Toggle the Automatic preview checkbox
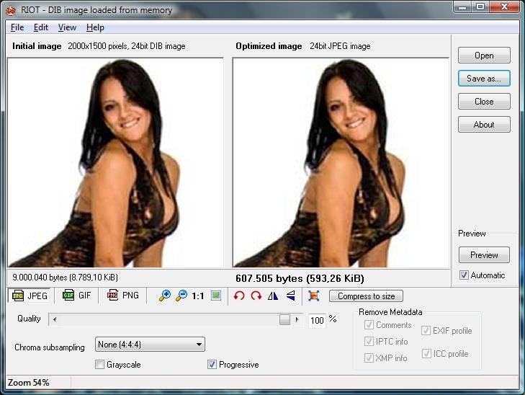The height and width of the screenshot is (395, 525). tap(464, 275)
